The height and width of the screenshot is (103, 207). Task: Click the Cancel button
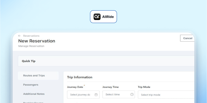pos(187,38)
